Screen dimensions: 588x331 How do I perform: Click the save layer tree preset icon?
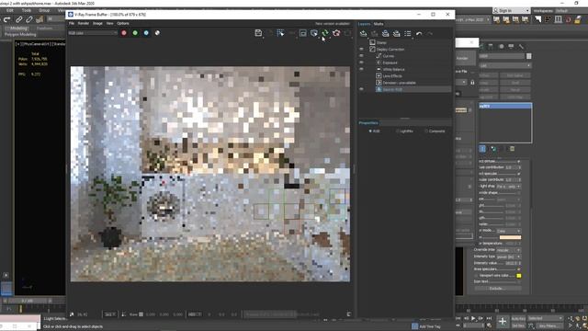385,34
